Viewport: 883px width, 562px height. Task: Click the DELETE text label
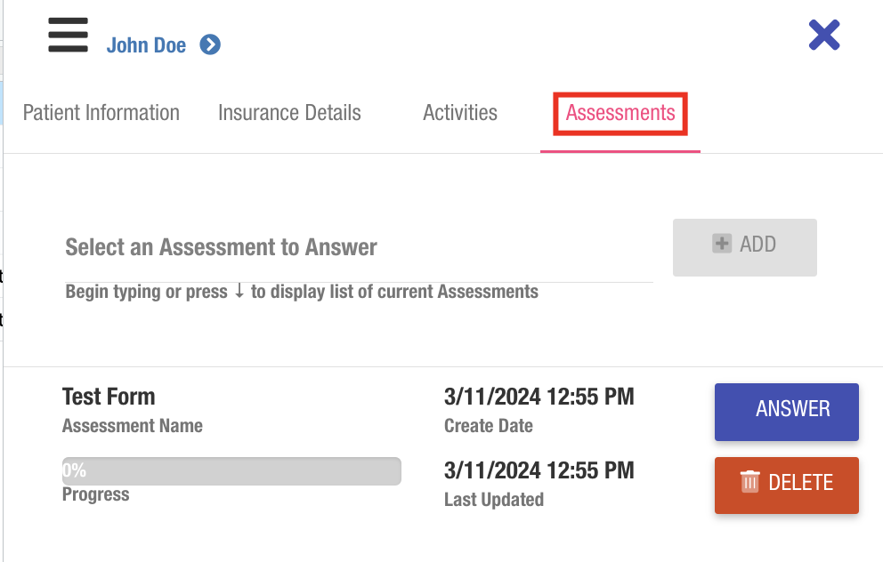[800, 483]
